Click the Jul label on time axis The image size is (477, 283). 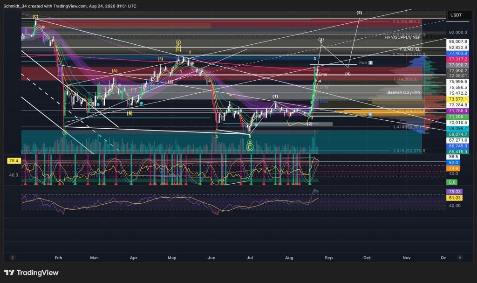250,258
